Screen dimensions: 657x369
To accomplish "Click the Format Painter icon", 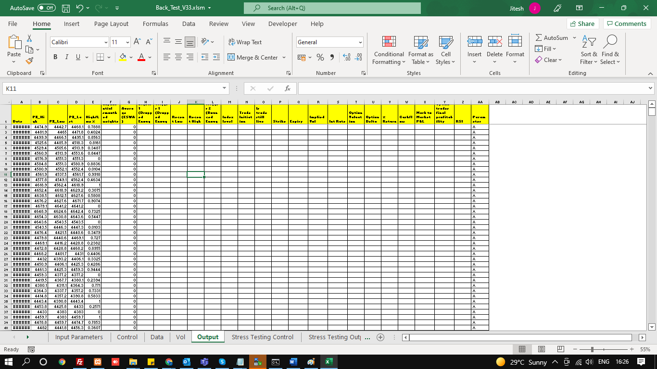I will 29,61.
